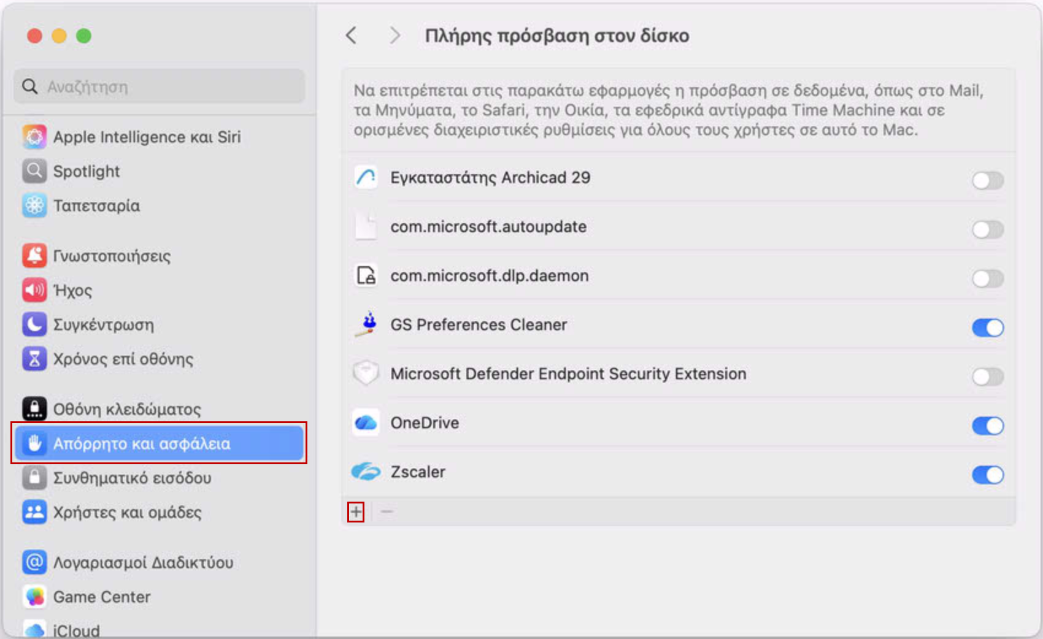Enable Microsoft Defender Endpoint Security Extension switch

click(x=988, y=377)
